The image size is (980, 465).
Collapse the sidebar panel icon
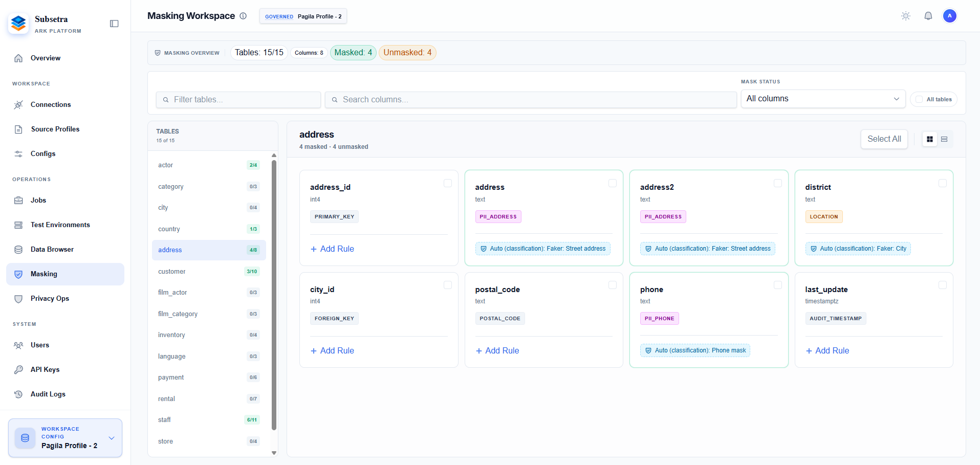tap(114, 24)
